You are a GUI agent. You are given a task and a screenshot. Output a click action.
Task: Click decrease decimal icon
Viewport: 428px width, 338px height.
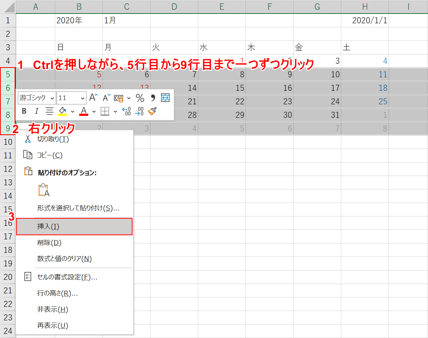(x=139, y=111)
